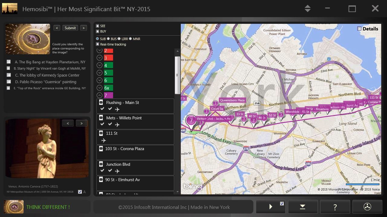Screen dimensions: 387x217
Task: Click the THINK DIFFERENT thumbnail at bottom left
Action: coord(14,207)
